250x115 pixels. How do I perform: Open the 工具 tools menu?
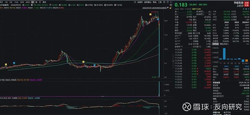pos(160,2)
